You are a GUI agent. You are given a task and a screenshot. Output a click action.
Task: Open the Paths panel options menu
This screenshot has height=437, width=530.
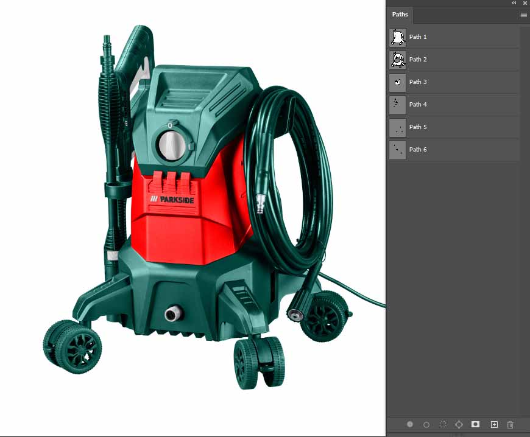pos(523,15)
